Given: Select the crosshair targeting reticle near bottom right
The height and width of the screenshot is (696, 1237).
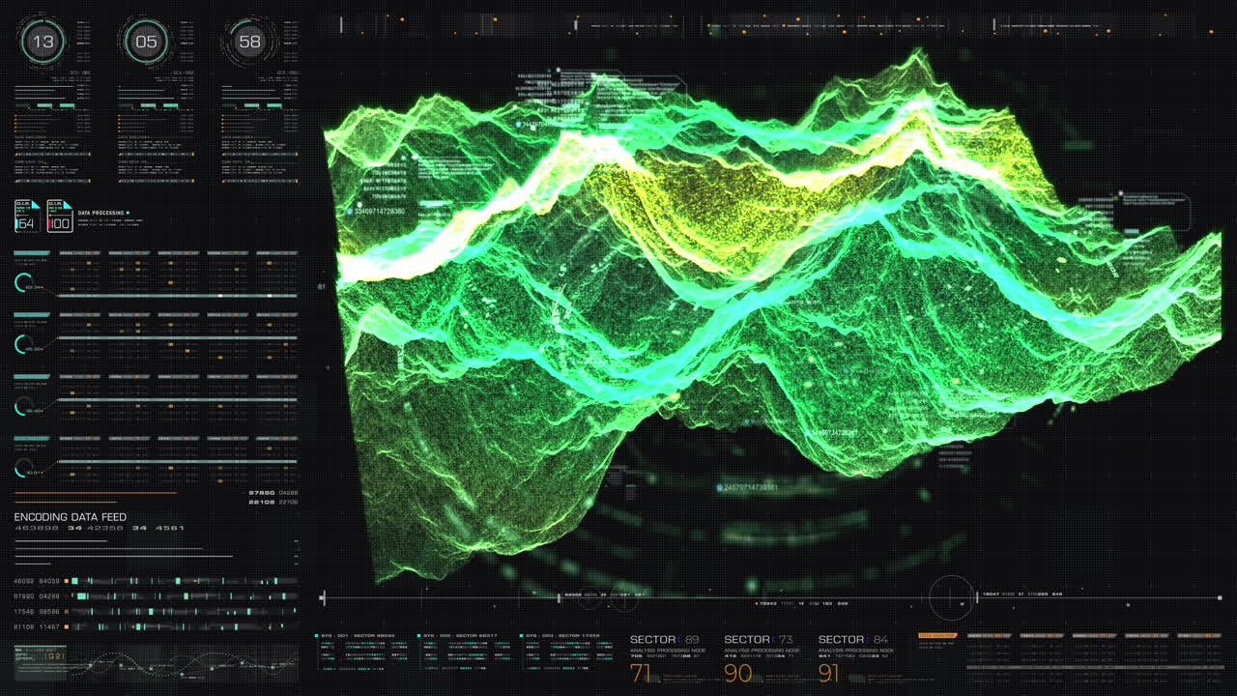Looking at the screenshot, I should click(950, 597).
